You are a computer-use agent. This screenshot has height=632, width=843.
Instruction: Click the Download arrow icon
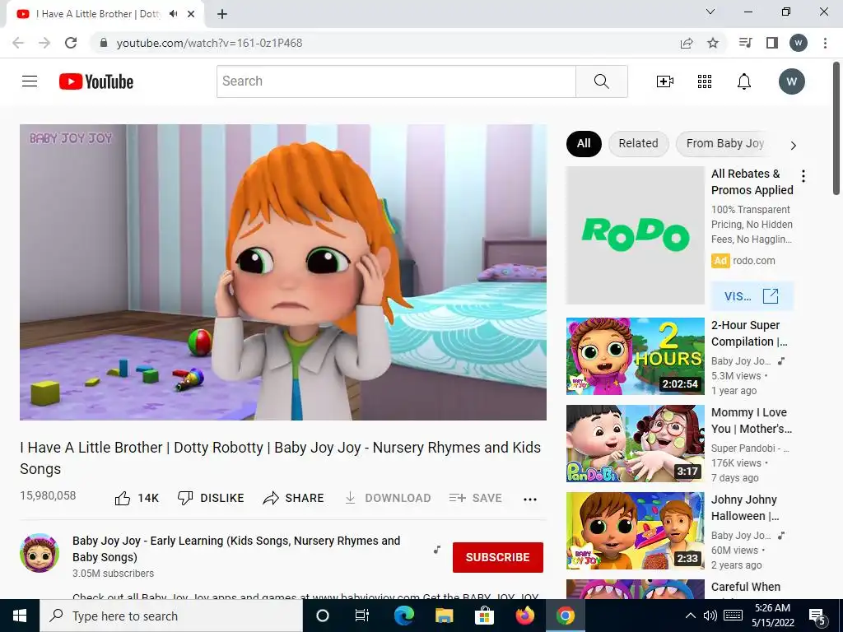point(350,498)
